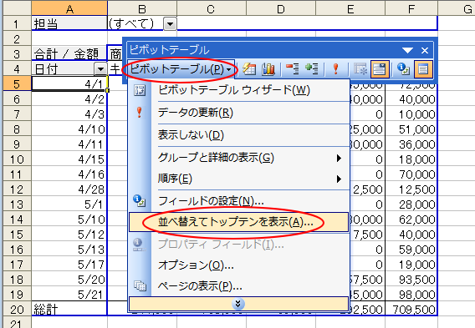The width and height of the screenshot is (475, 328).
Task: Open the pivot toolbar options triangle in its title bar
Action: [407, 50]
